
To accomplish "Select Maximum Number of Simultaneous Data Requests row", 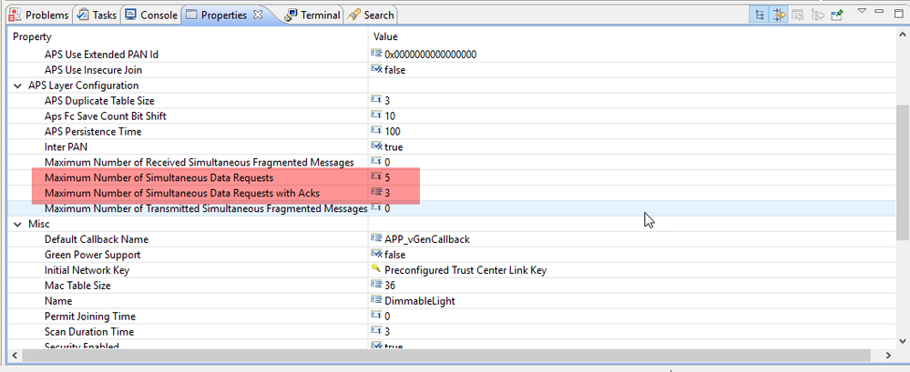I will point(158,177).
